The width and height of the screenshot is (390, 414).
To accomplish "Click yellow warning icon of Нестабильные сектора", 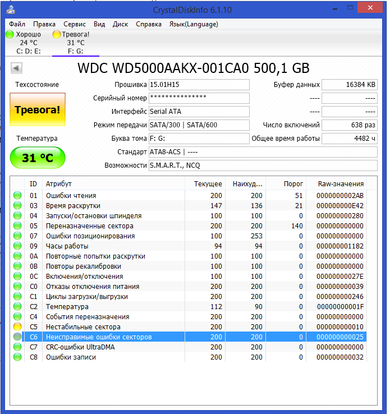I will coord(17,326).
